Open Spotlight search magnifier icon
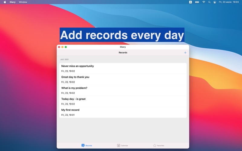The height and width of the screenshot is (151, 242). click(209, 2)
